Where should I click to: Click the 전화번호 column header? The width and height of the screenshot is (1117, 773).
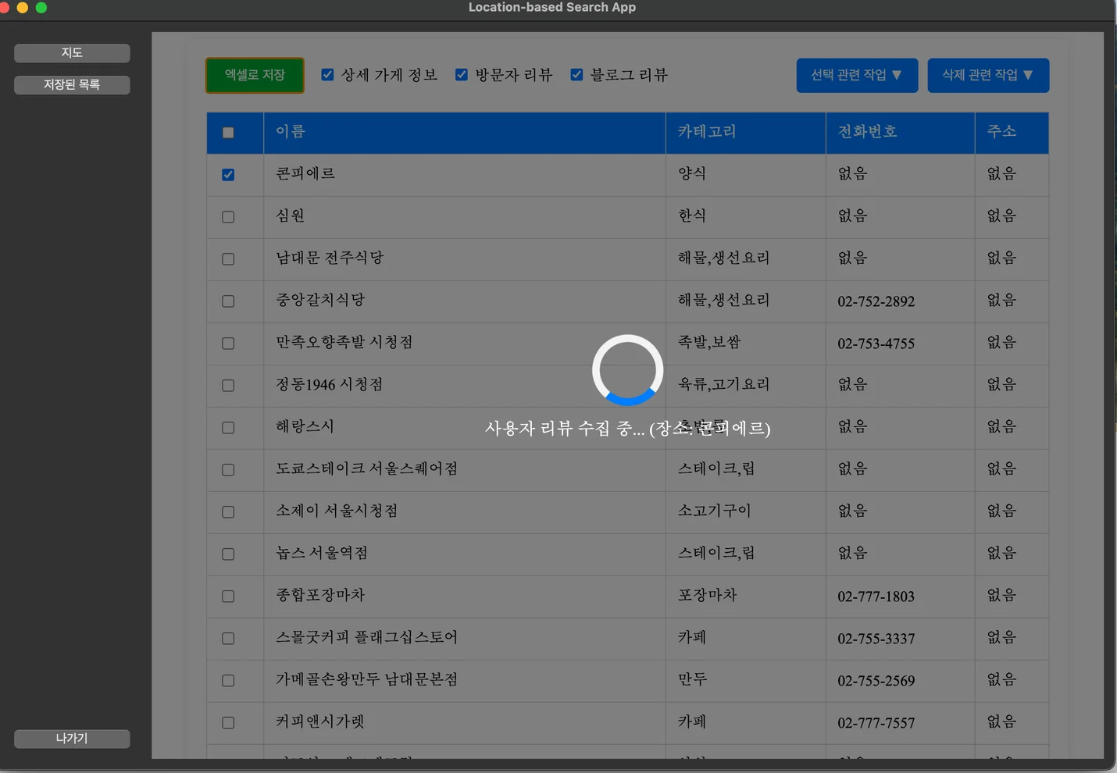[901, 133]
